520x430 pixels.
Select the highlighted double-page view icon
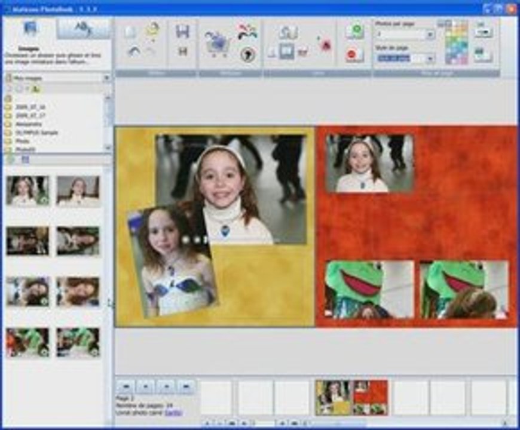(286, 52)
